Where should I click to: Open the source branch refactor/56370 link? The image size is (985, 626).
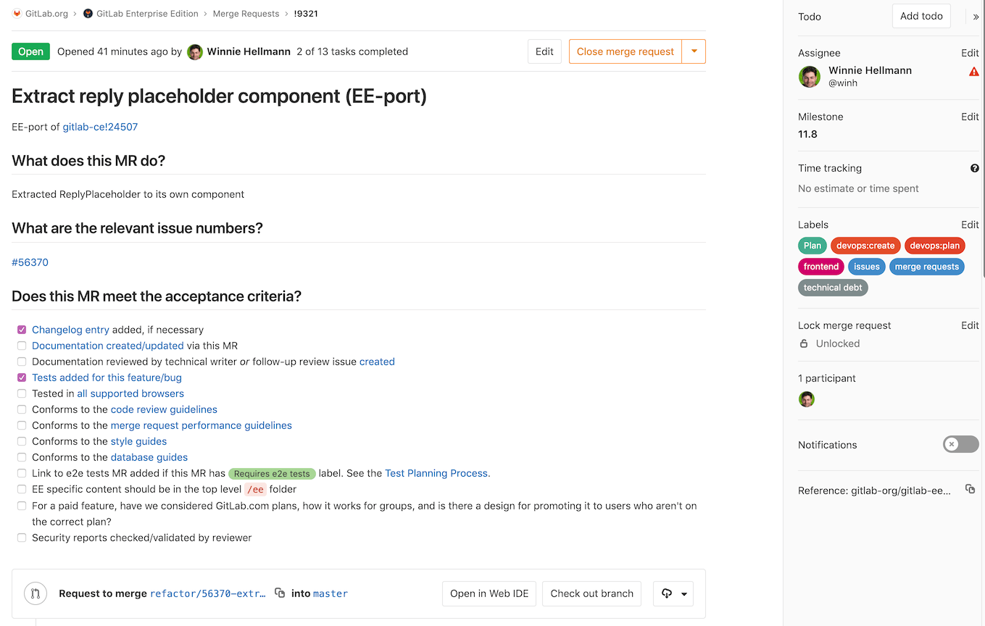click(x=208, y=593)
